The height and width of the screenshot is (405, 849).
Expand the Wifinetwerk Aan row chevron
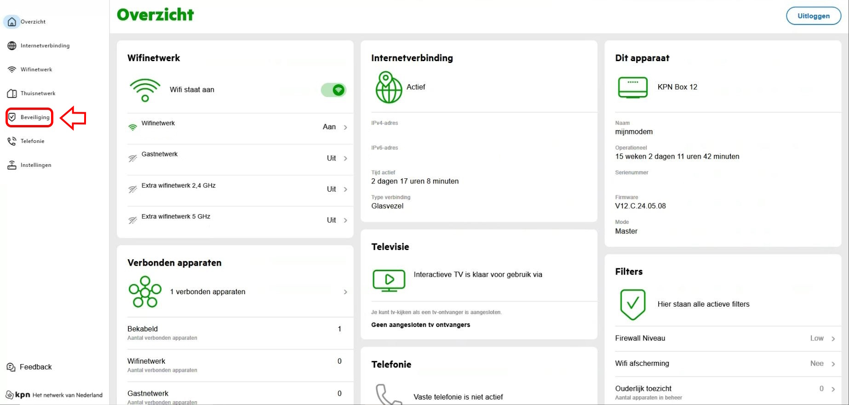coord(345,127)
